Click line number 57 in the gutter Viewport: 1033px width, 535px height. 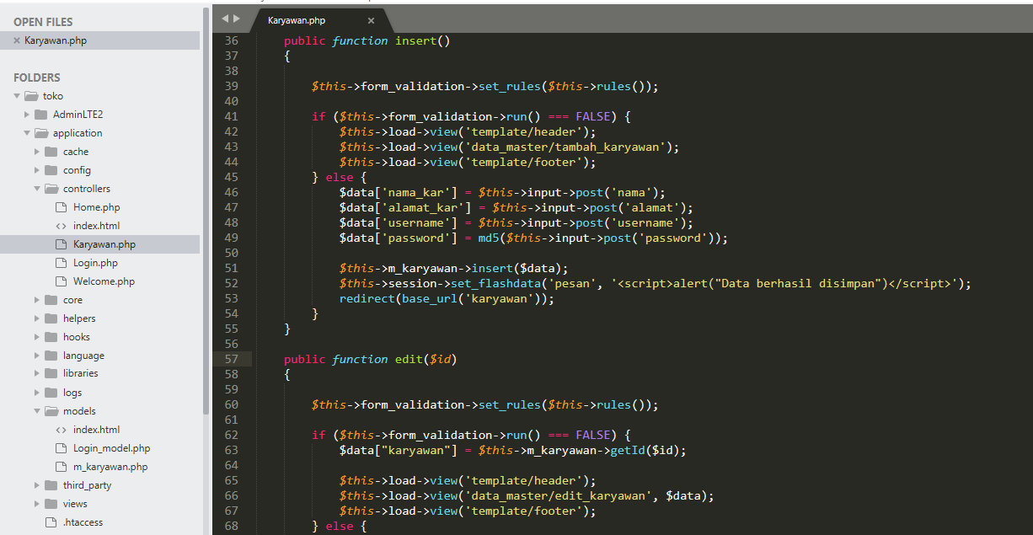pos(232,359)
